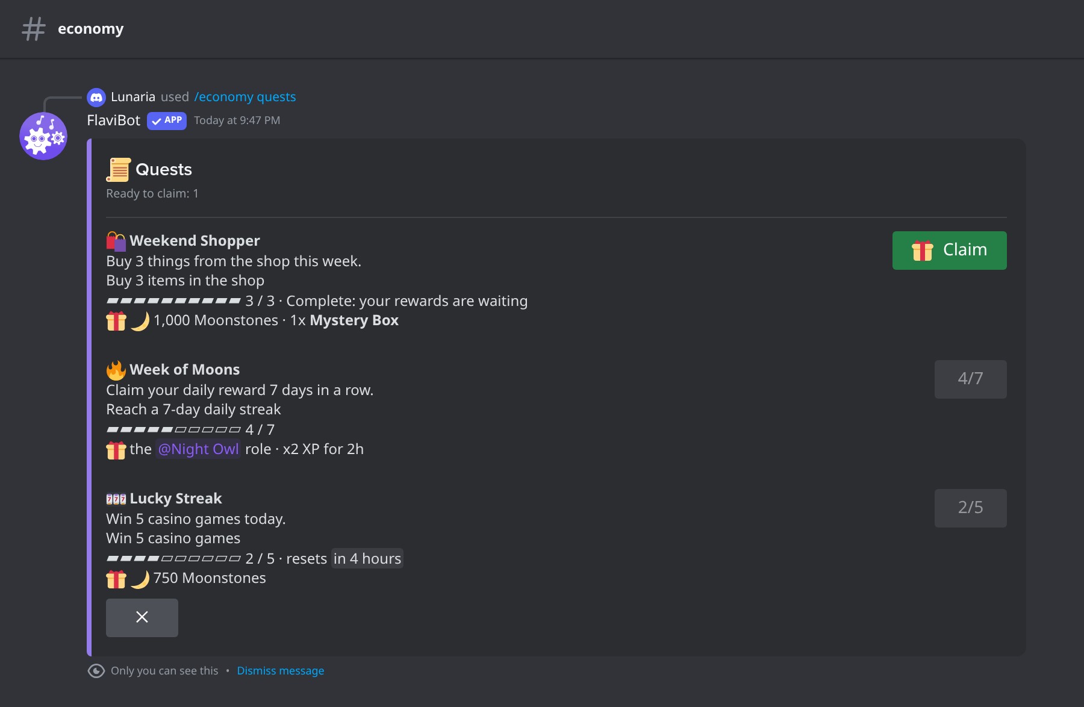This screenshot has width=1084, height=707.
Task: Click gift emoji before Night Owl role reward
Action: click(116, 450)
